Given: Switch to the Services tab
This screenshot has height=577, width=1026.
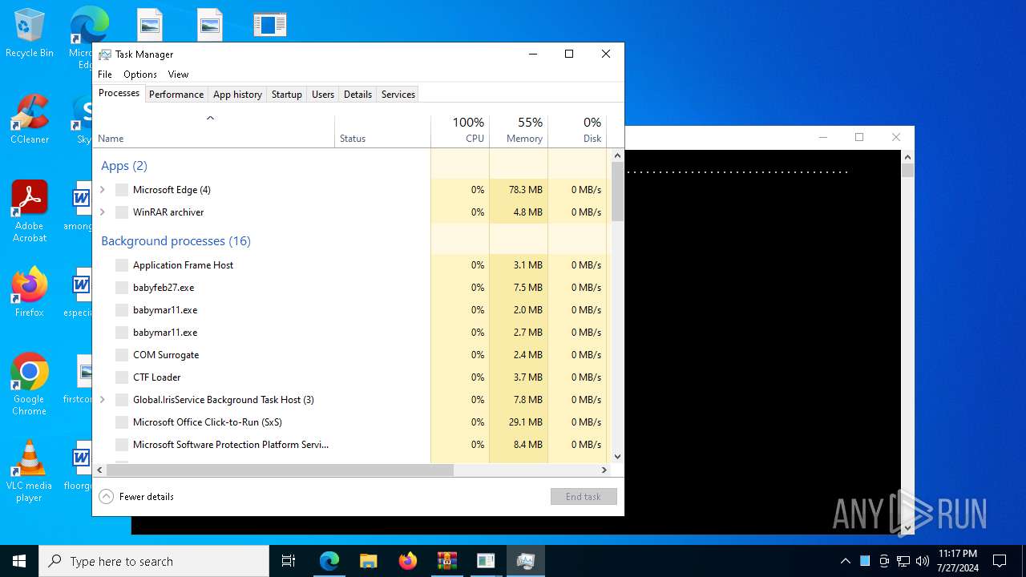Looking at the screenshot, I should tap(398, 95).
